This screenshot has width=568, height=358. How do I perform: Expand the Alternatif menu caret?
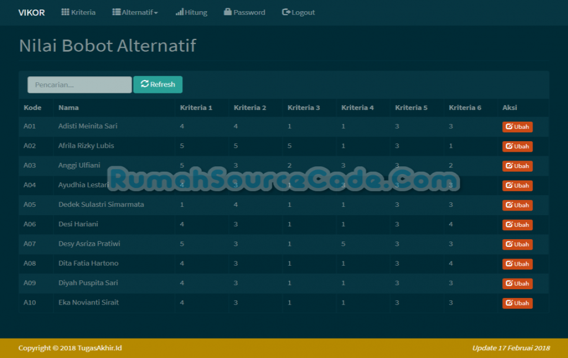(x=155, y=12)
